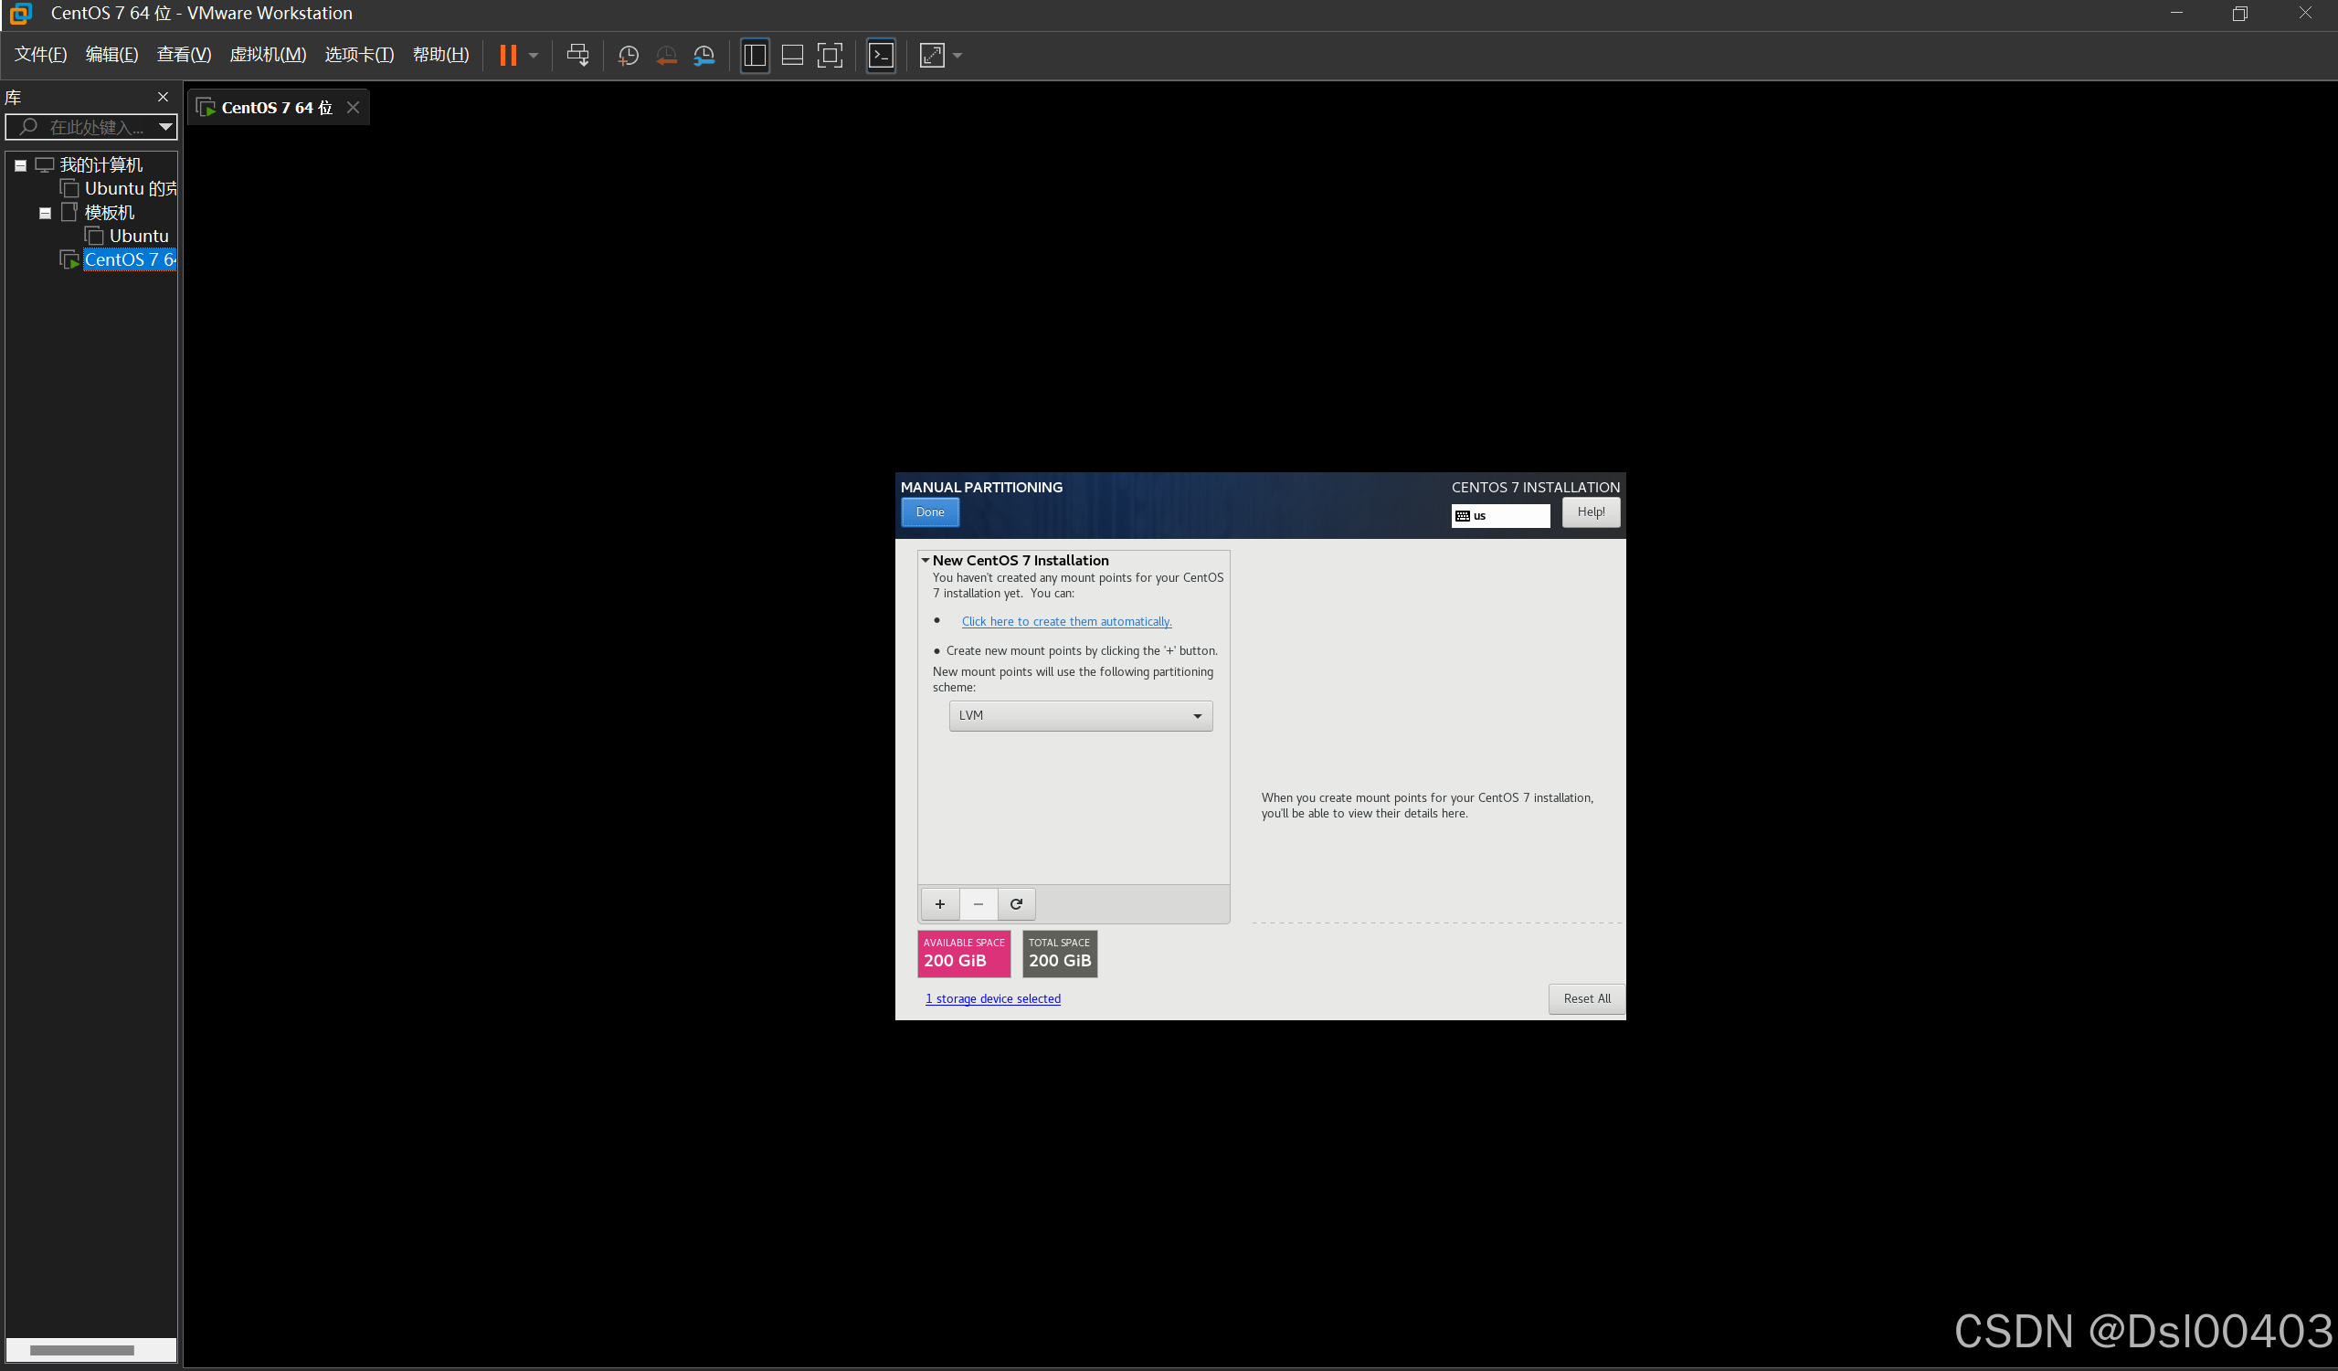2338x1371 pixels.
Task: Open the LVM partitioning scheme dropdown
Action: point(1081,716)
